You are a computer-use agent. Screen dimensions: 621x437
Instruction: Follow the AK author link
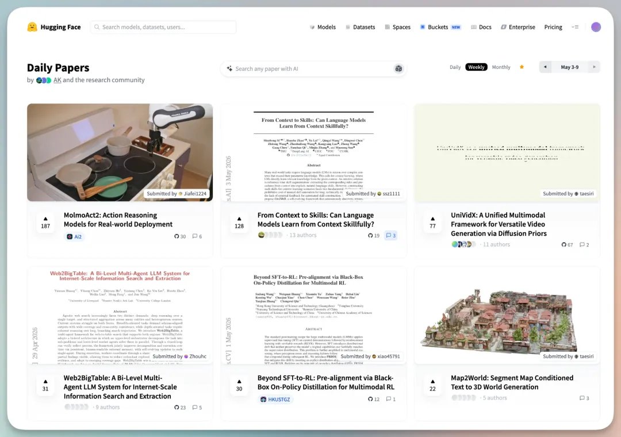pos(57,79)
